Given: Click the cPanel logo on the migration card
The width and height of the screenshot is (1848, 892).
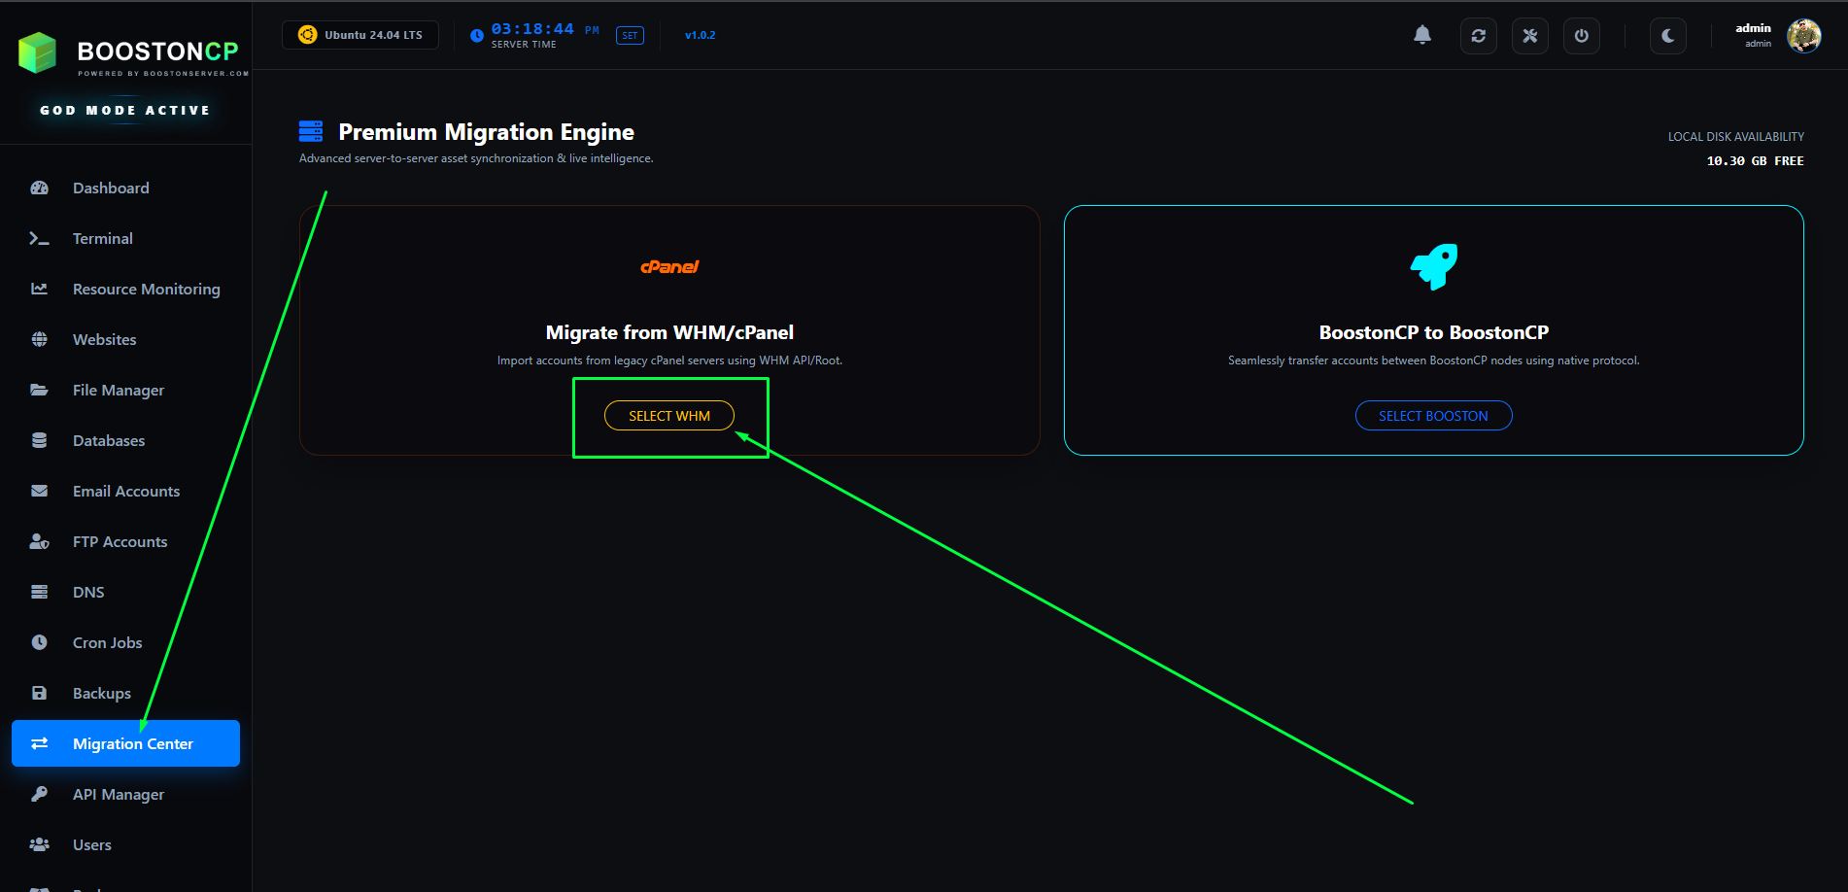Looking at the screenshot, I should 669,266.
